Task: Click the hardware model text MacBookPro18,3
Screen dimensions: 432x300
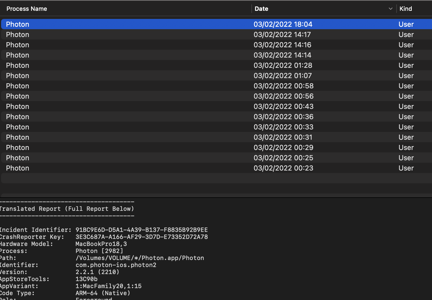Action: (101, 244)
